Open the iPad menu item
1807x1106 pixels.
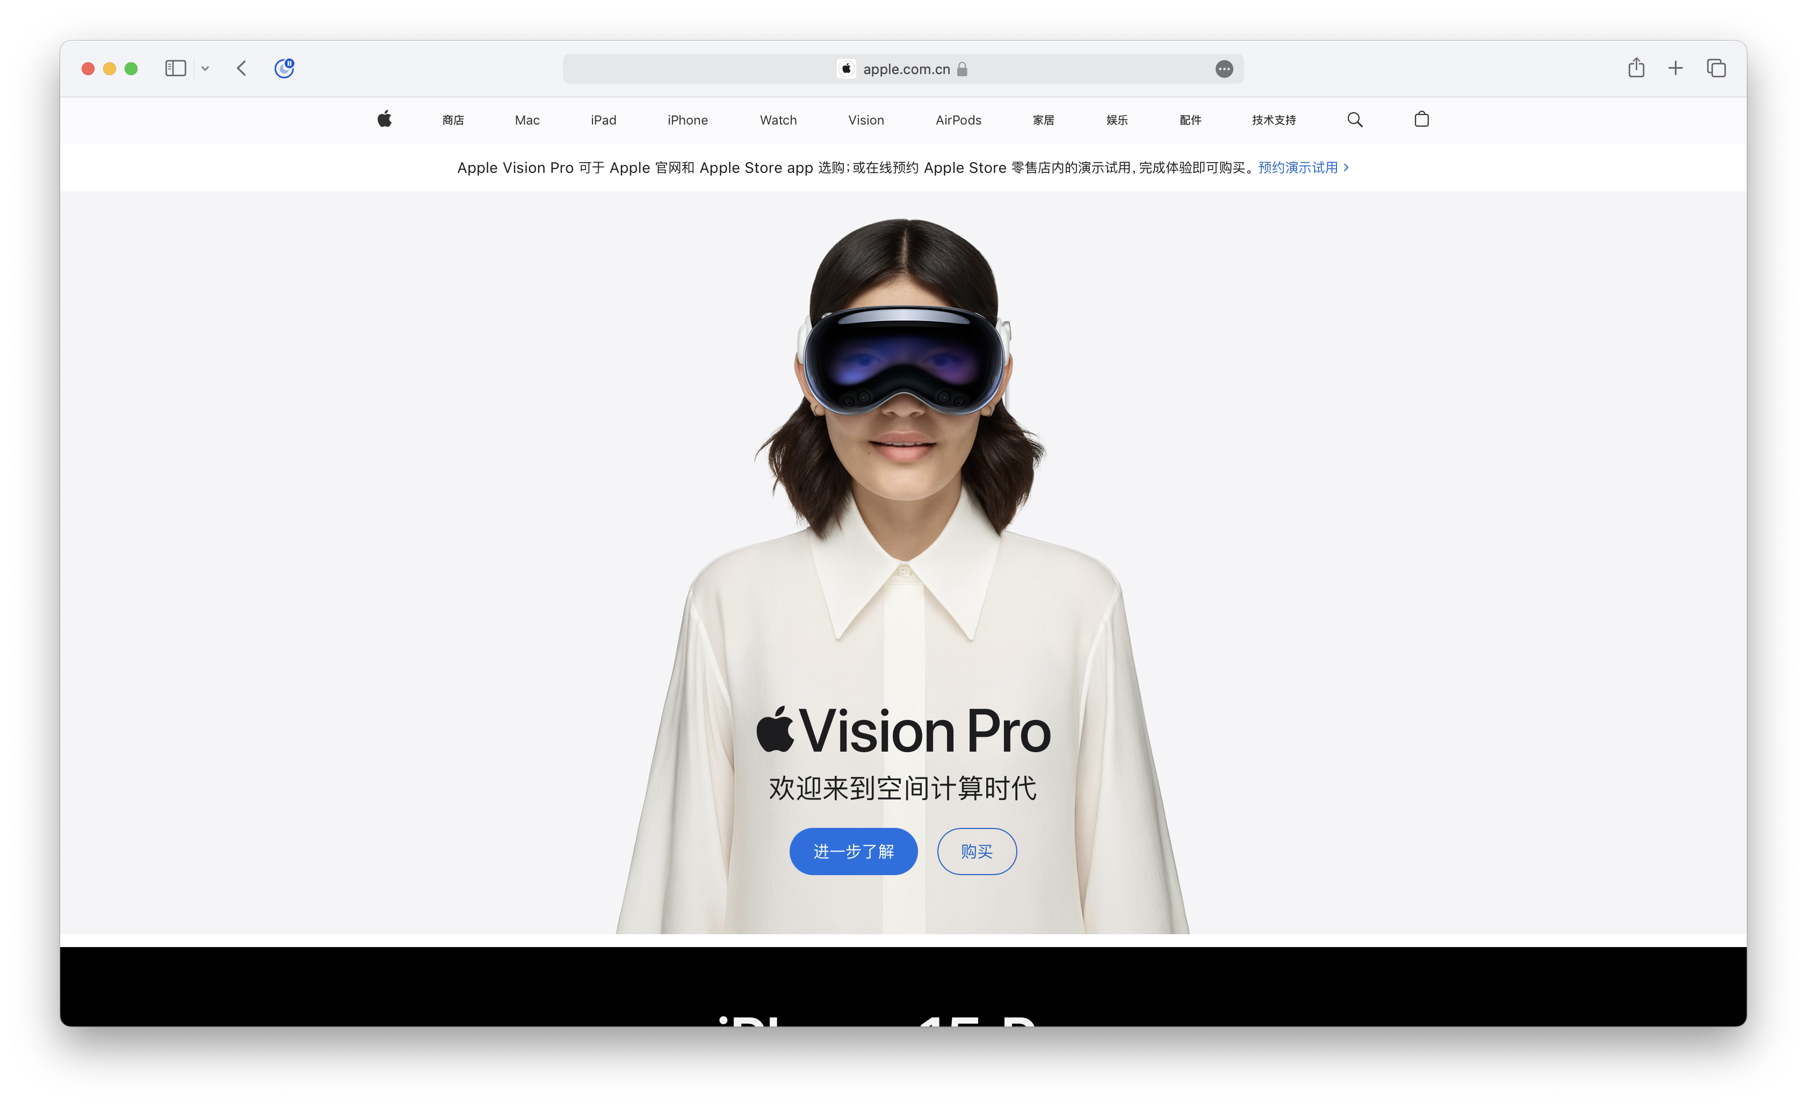[604, 120]
